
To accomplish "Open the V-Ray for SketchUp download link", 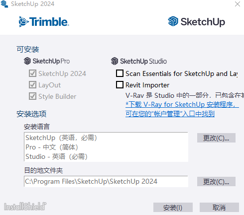I will [182, 109].
